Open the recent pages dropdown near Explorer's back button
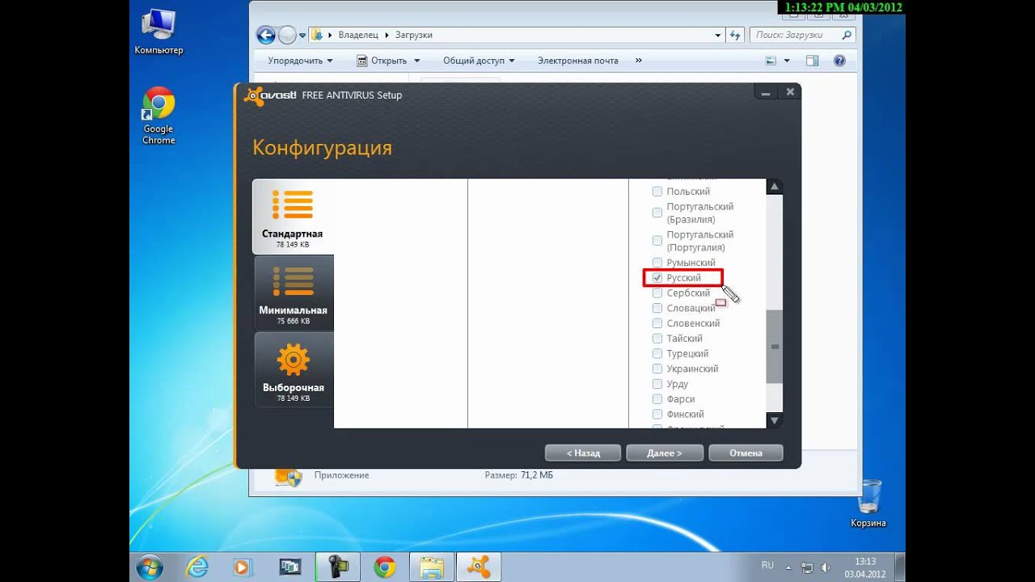 [x=302, y=36]
